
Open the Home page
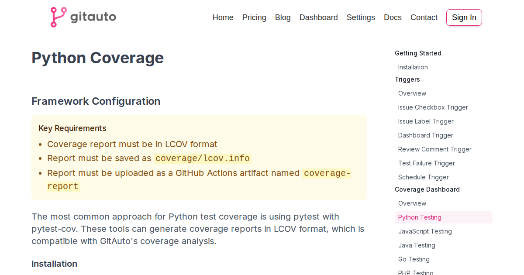coord(223,17)
